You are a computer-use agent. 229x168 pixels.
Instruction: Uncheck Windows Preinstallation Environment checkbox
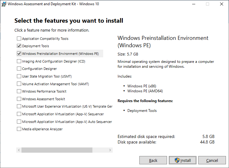[x=19, y=54]
